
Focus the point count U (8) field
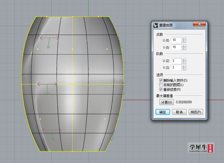click(177, 40)
